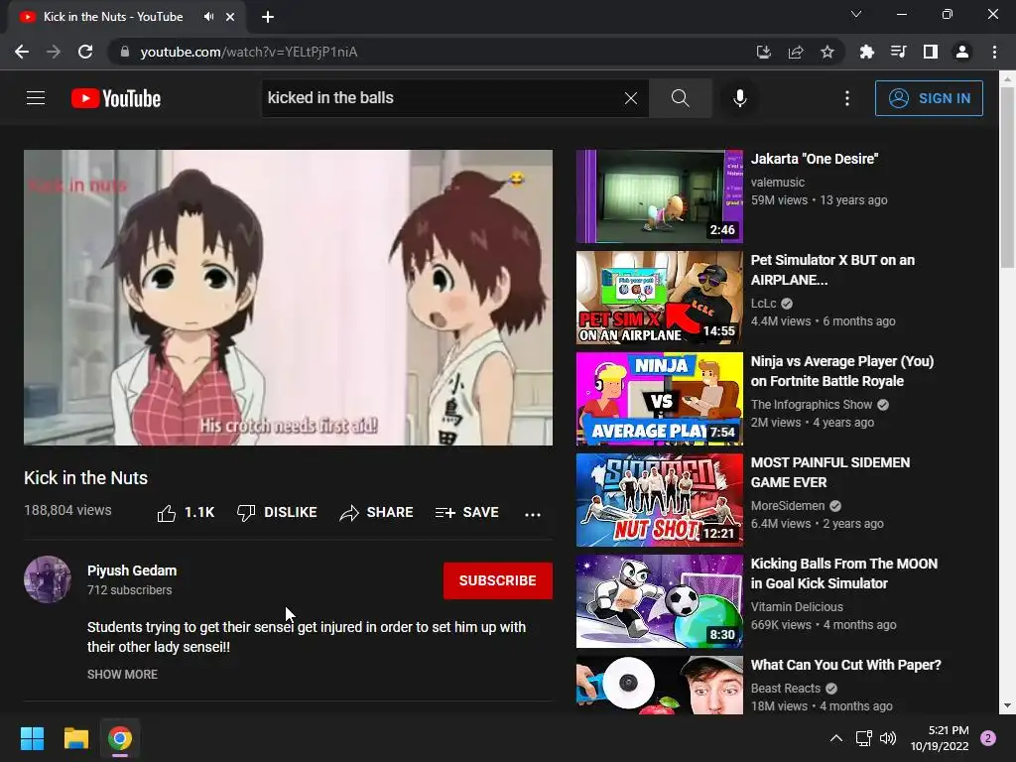Image resolution: width=1016 pixels, height=762 pixels.
Task: Click Chrome icon in the taskbar
Action: click(x=120, y=738)
